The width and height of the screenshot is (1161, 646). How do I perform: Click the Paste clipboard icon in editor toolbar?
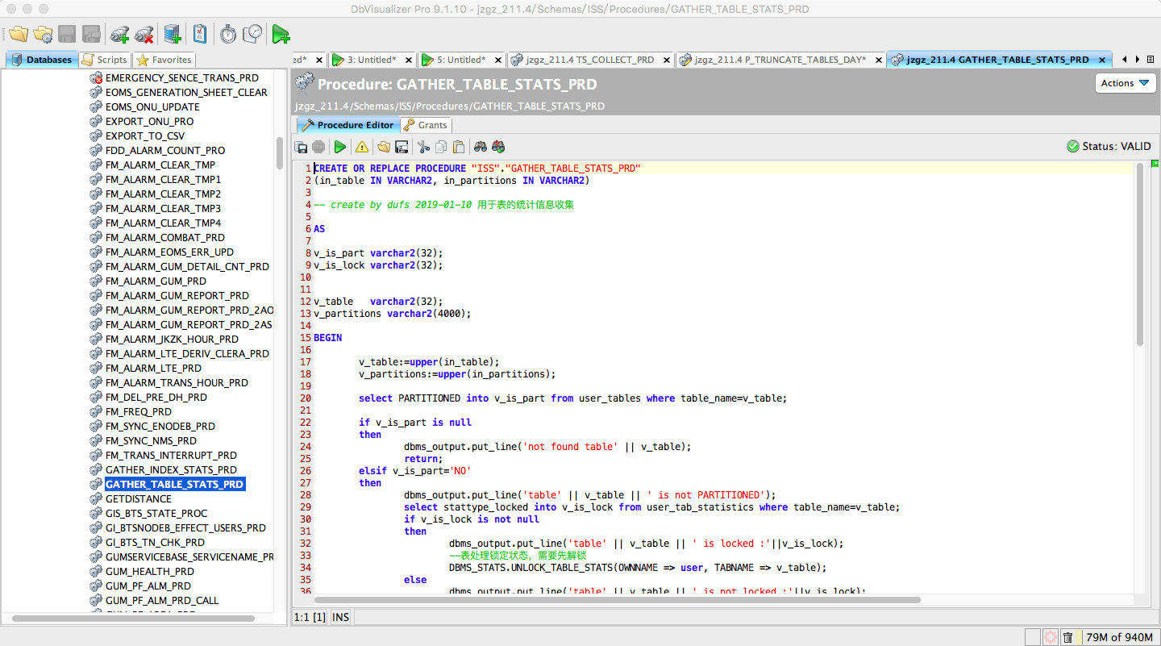pyautogui.click(x=459, y=147)
